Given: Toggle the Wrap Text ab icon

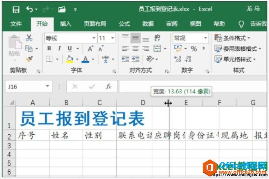Looking at the screenshot, I should 157,38.
